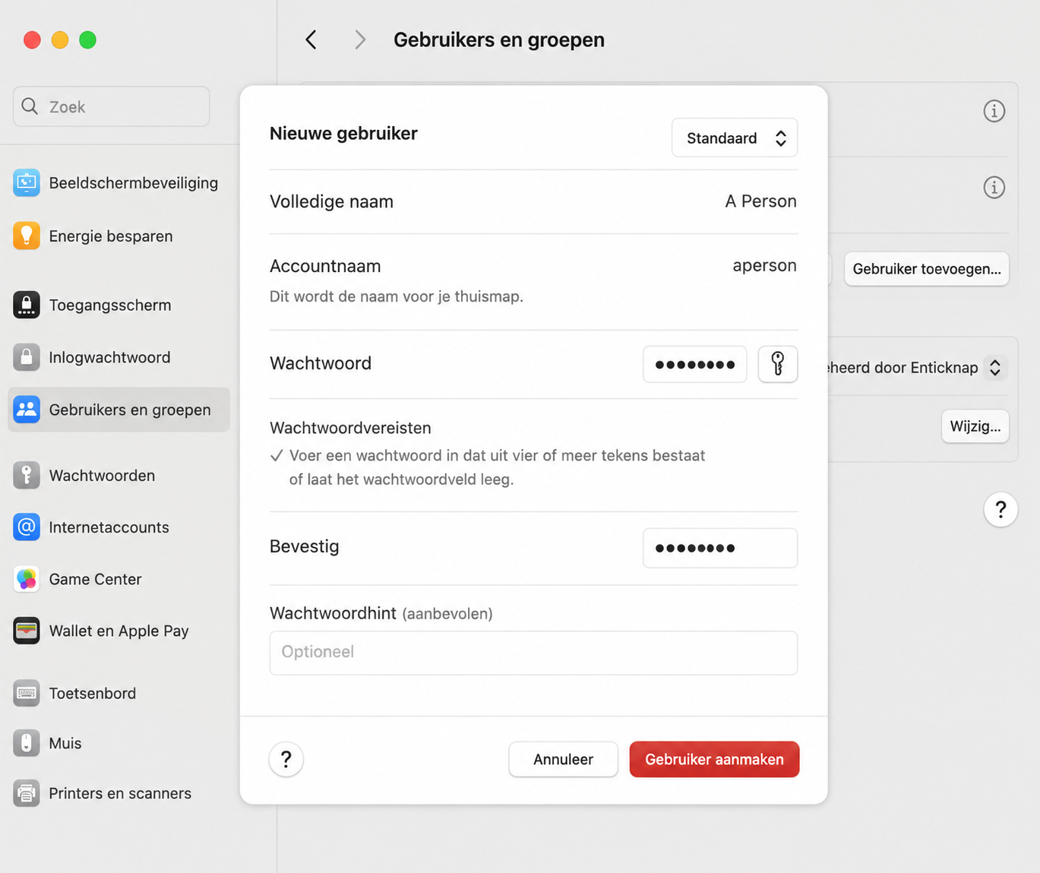Viewport: 1040px width, 873px height.
Task: Click the Internetaccounts @ icon
Action: [x=27, y=527]
